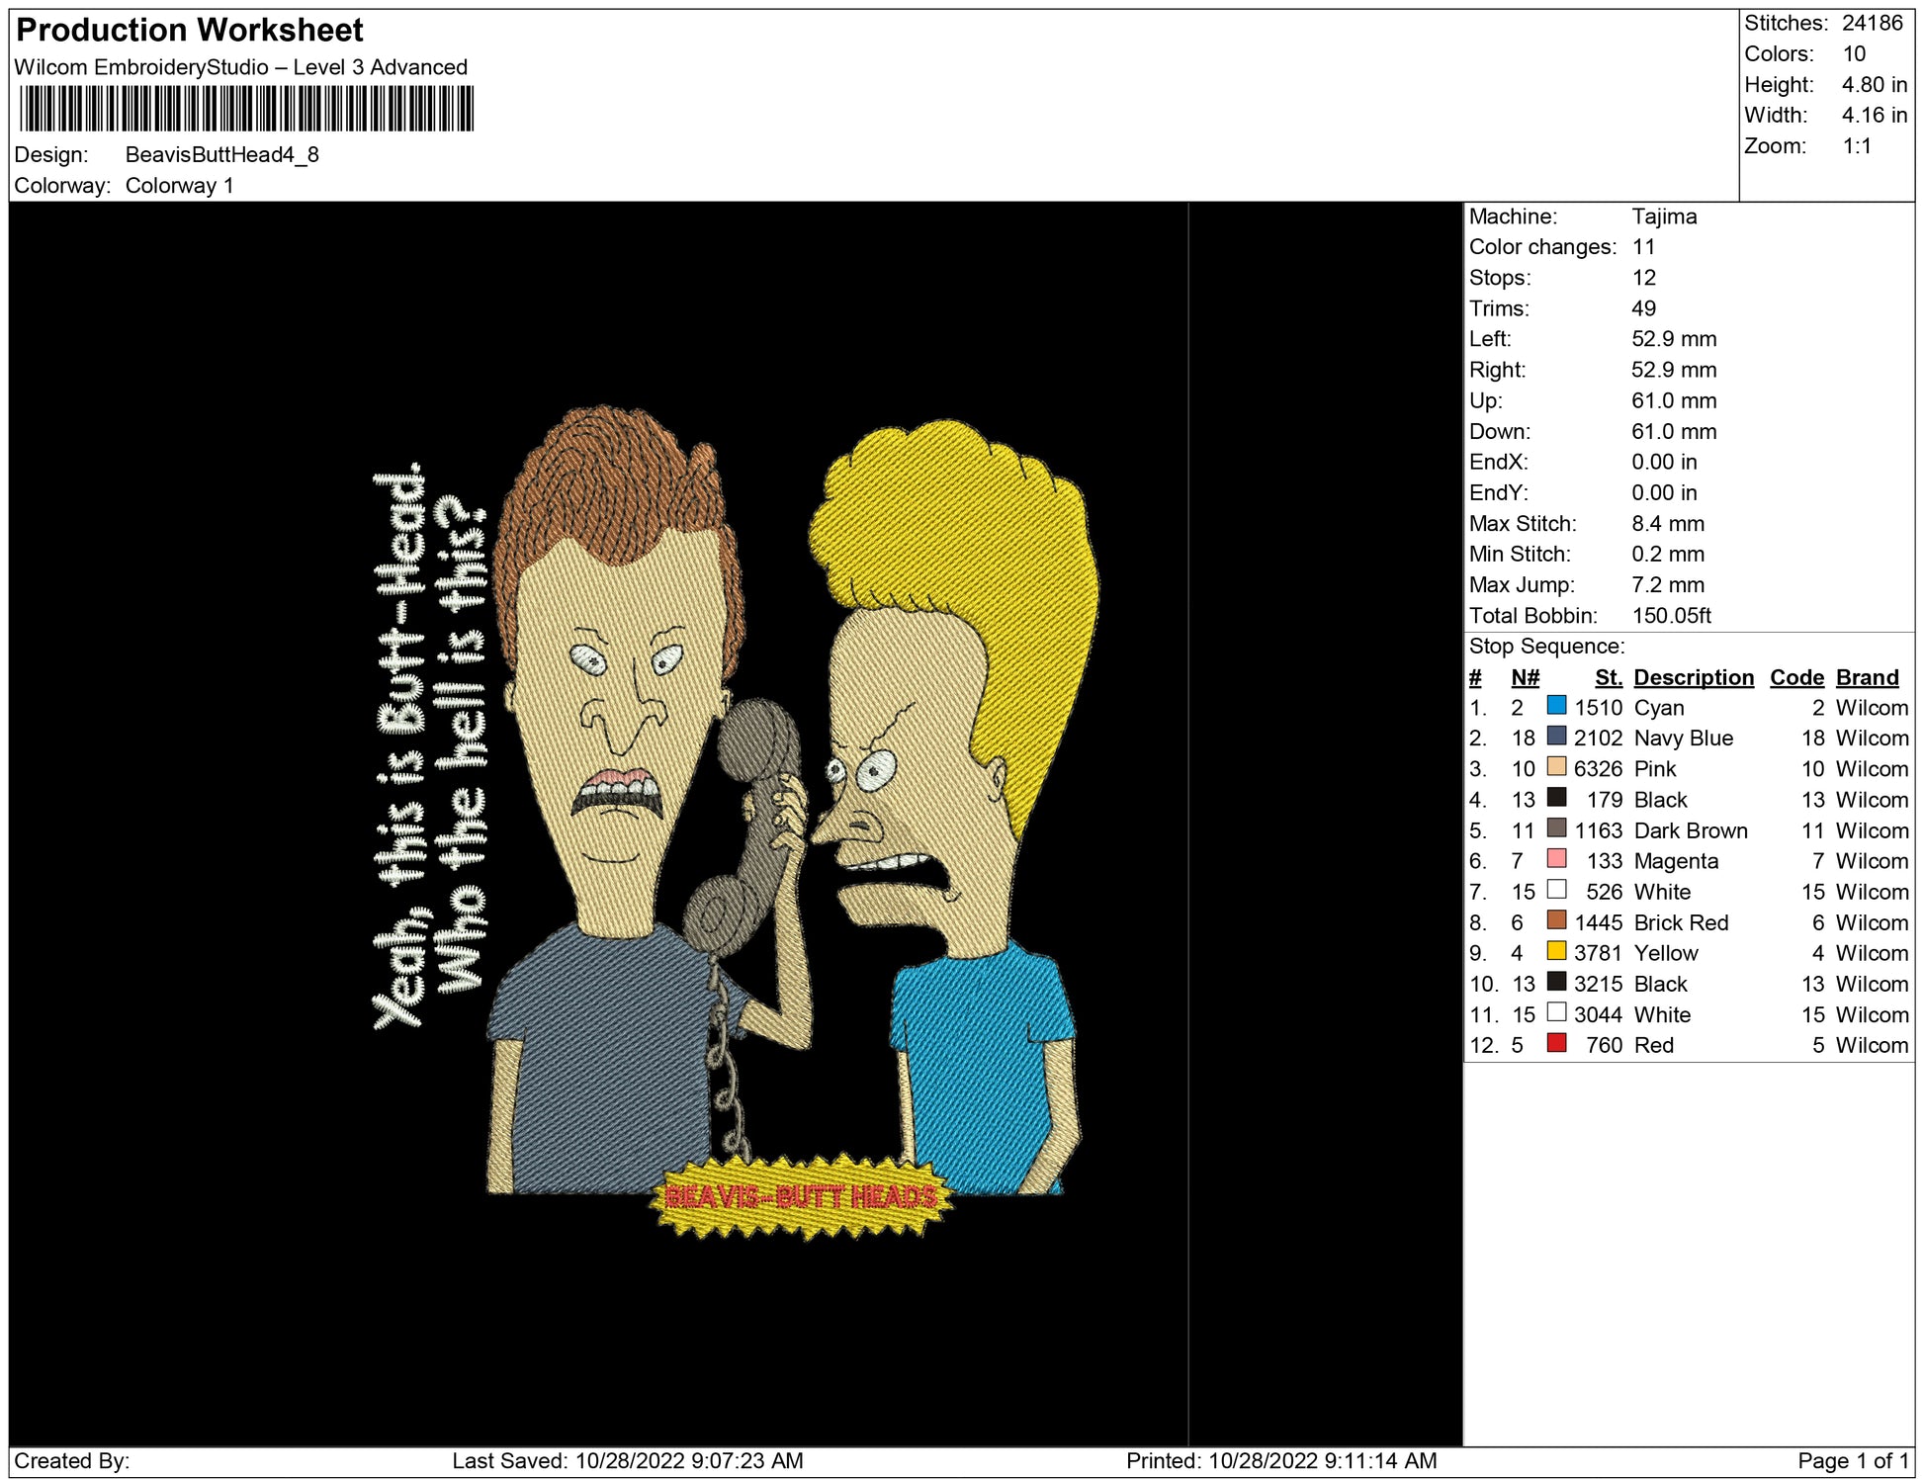Click the Stop Sequence heading
Viewport: 1924px width, 1480px height.
1546,647
